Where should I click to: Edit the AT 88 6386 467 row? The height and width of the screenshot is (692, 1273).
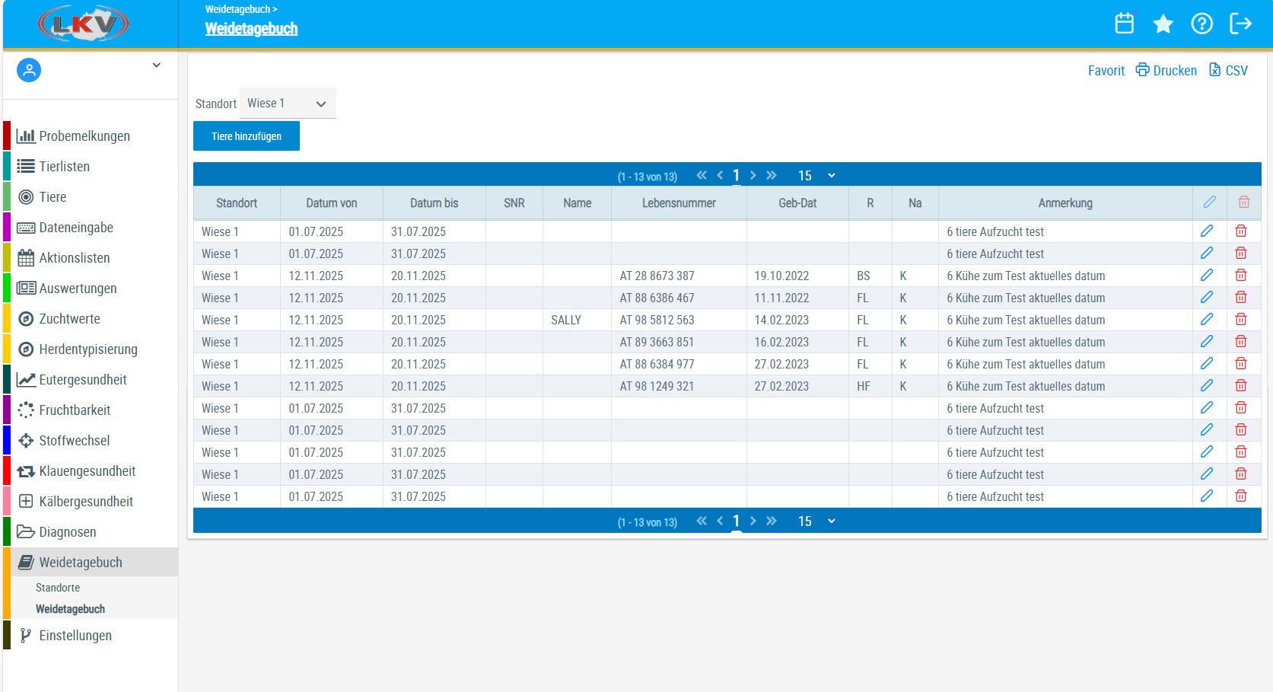coord(1207,298)
